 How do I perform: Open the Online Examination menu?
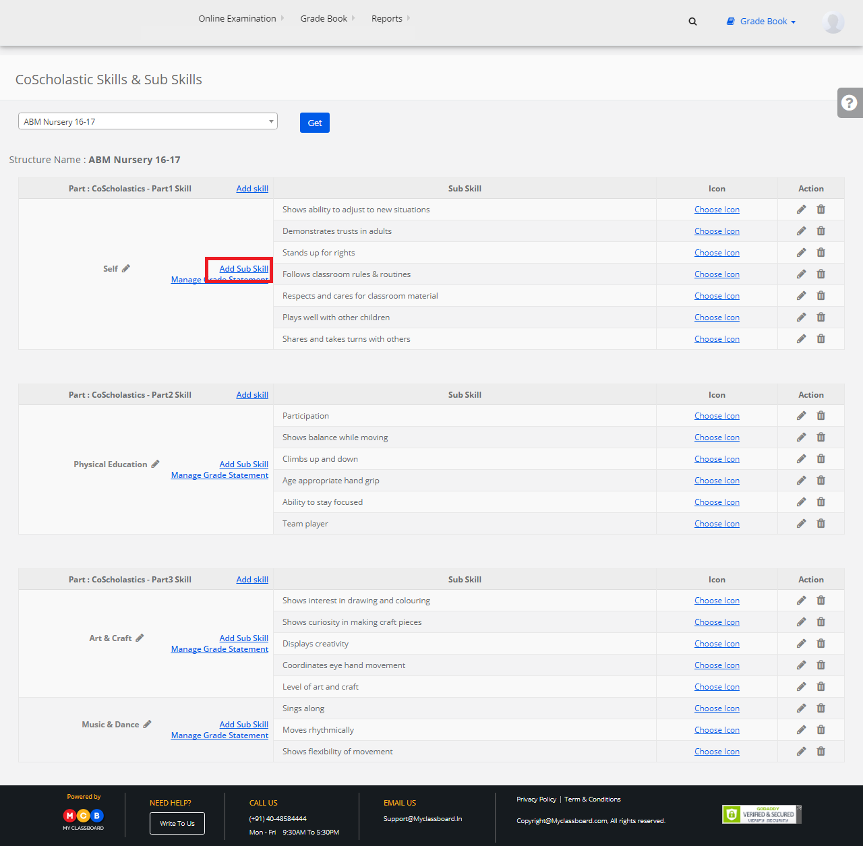coord(241,19)
